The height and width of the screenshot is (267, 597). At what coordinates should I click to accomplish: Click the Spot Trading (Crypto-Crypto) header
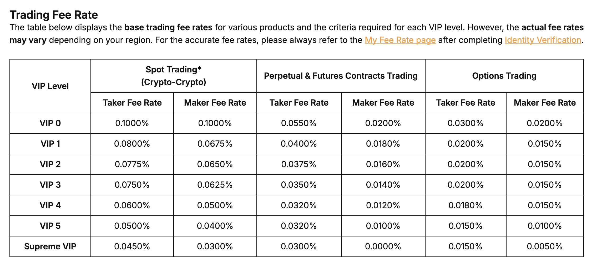coord(174,76)
